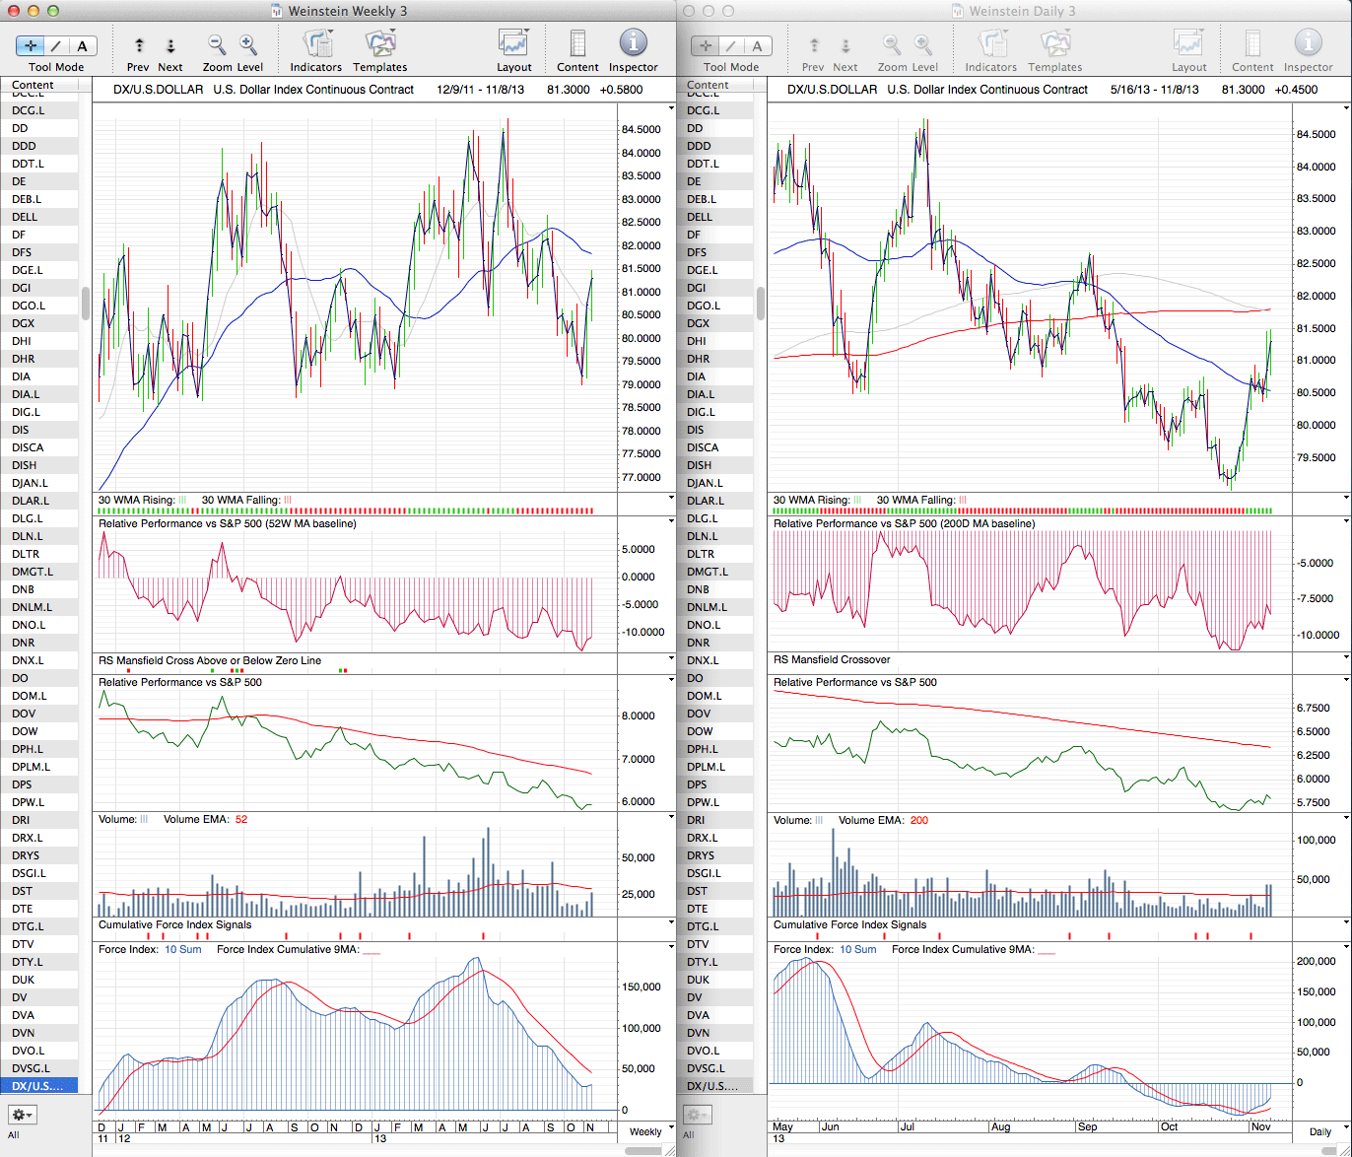Click Next arrow in Weinstein Weekly toolbar
The width and height of the screenshot is (1352, 1157).
(x=169, y=46)
